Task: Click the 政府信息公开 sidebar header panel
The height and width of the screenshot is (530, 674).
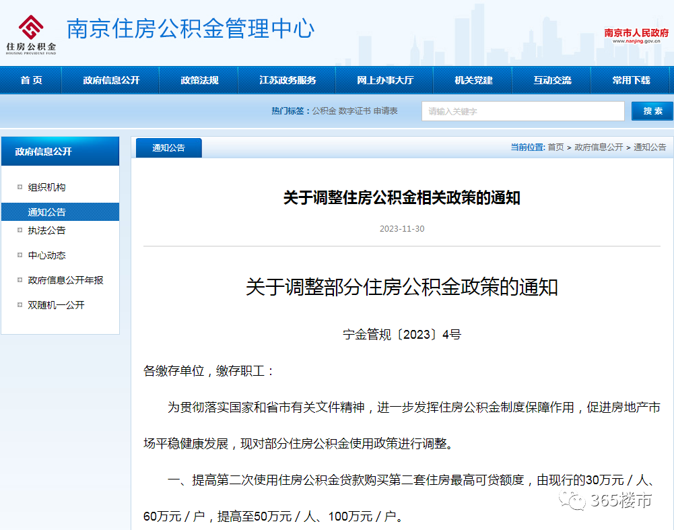Action: (60, 151)
